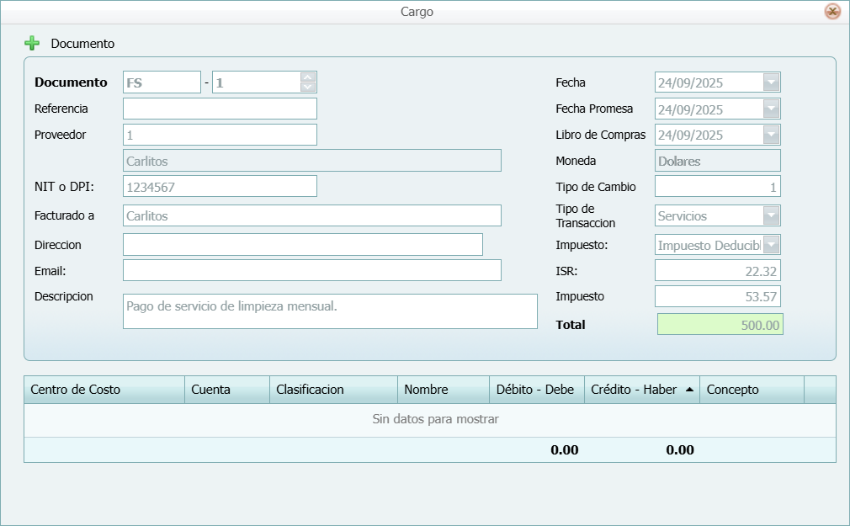This screenshot has height=526, width=850.
Task: Close the Cargo window
Action: (x=832, y=12)
